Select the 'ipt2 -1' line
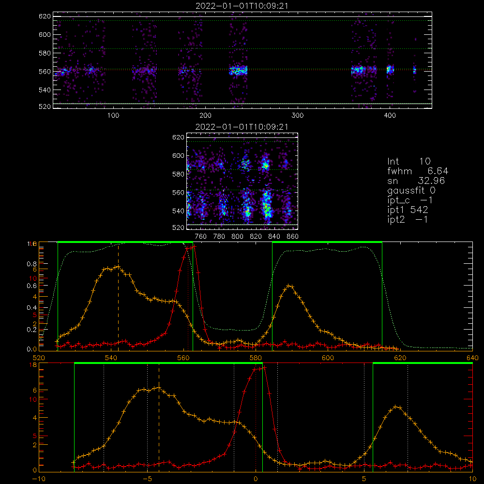 tap(408, 219)
